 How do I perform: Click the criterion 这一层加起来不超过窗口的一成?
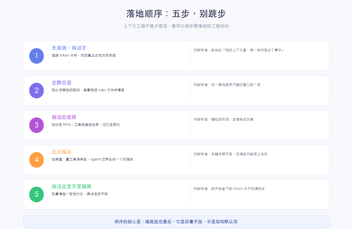(227, 85)
